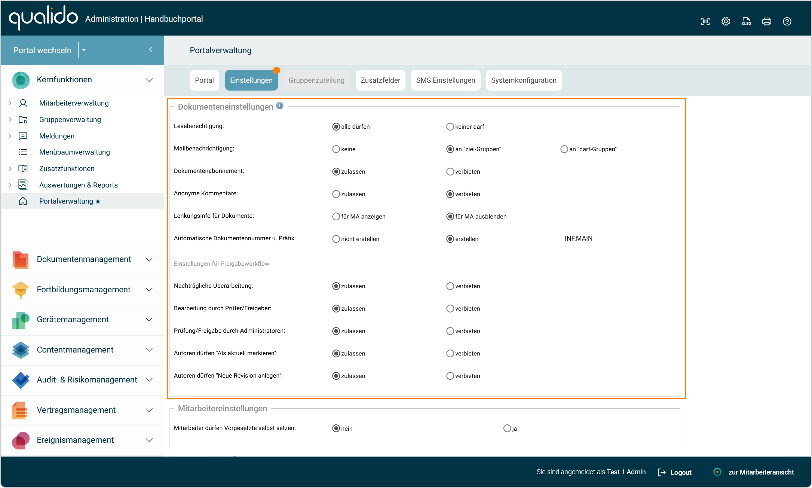Open the Portal wechseln dropdown arrow
Screen dimensions: 812x488
click(84, 50)
